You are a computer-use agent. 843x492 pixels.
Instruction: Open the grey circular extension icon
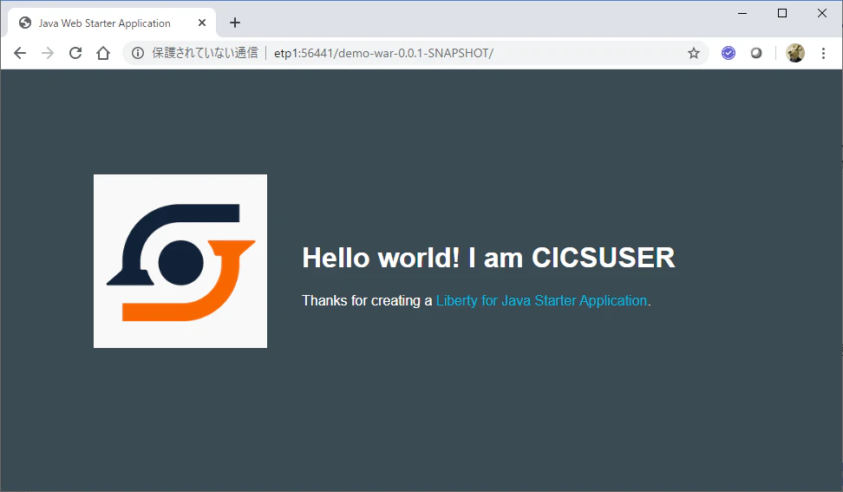[756, 53]
